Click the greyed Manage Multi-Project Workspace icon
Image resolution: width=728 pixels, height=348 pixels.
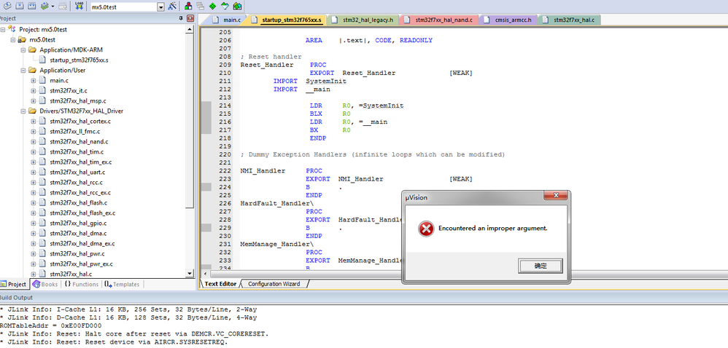pyautogui.click(x=201, y=7)
